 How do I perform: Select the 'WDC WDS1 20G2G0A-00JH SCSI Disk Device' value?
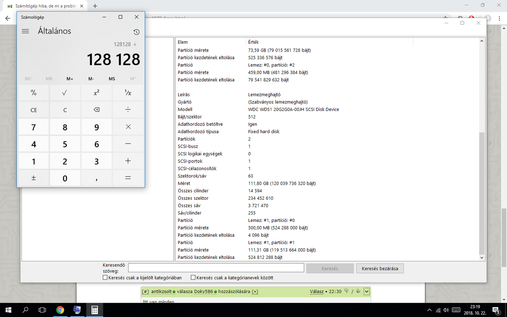pyautogui.click(x=294, y=109)
